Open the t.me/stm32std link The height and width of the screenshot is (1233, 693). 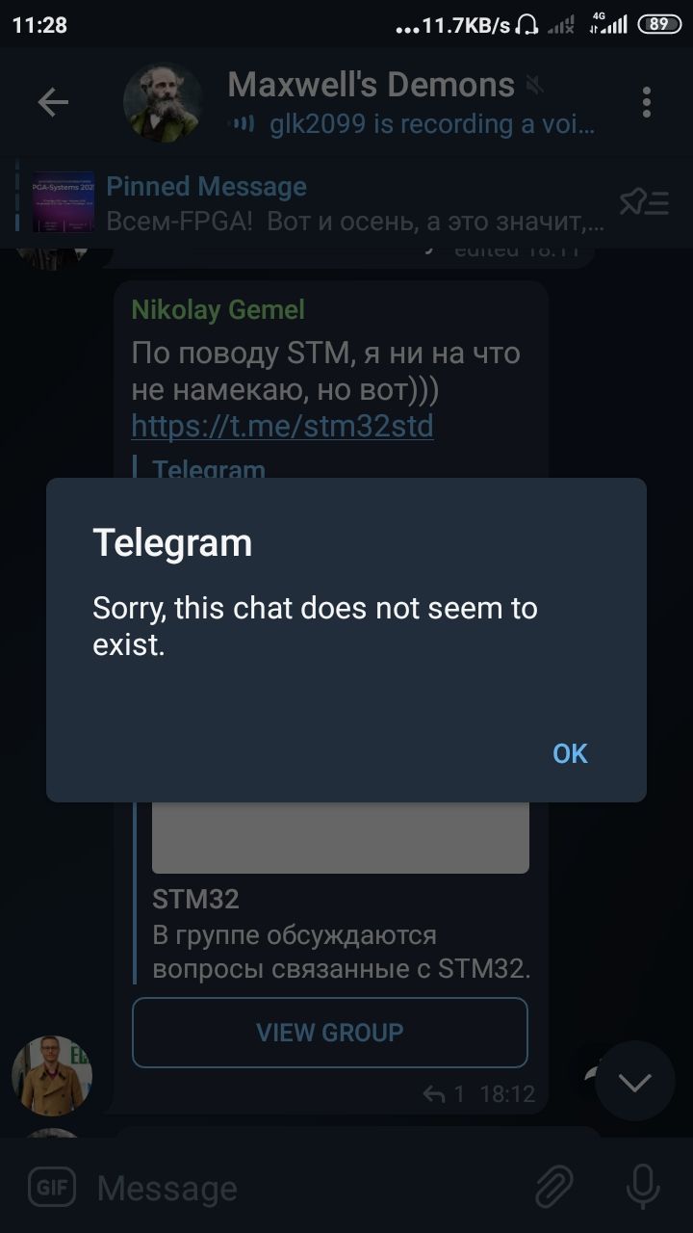pyautogui.click(x=282, y=425)
